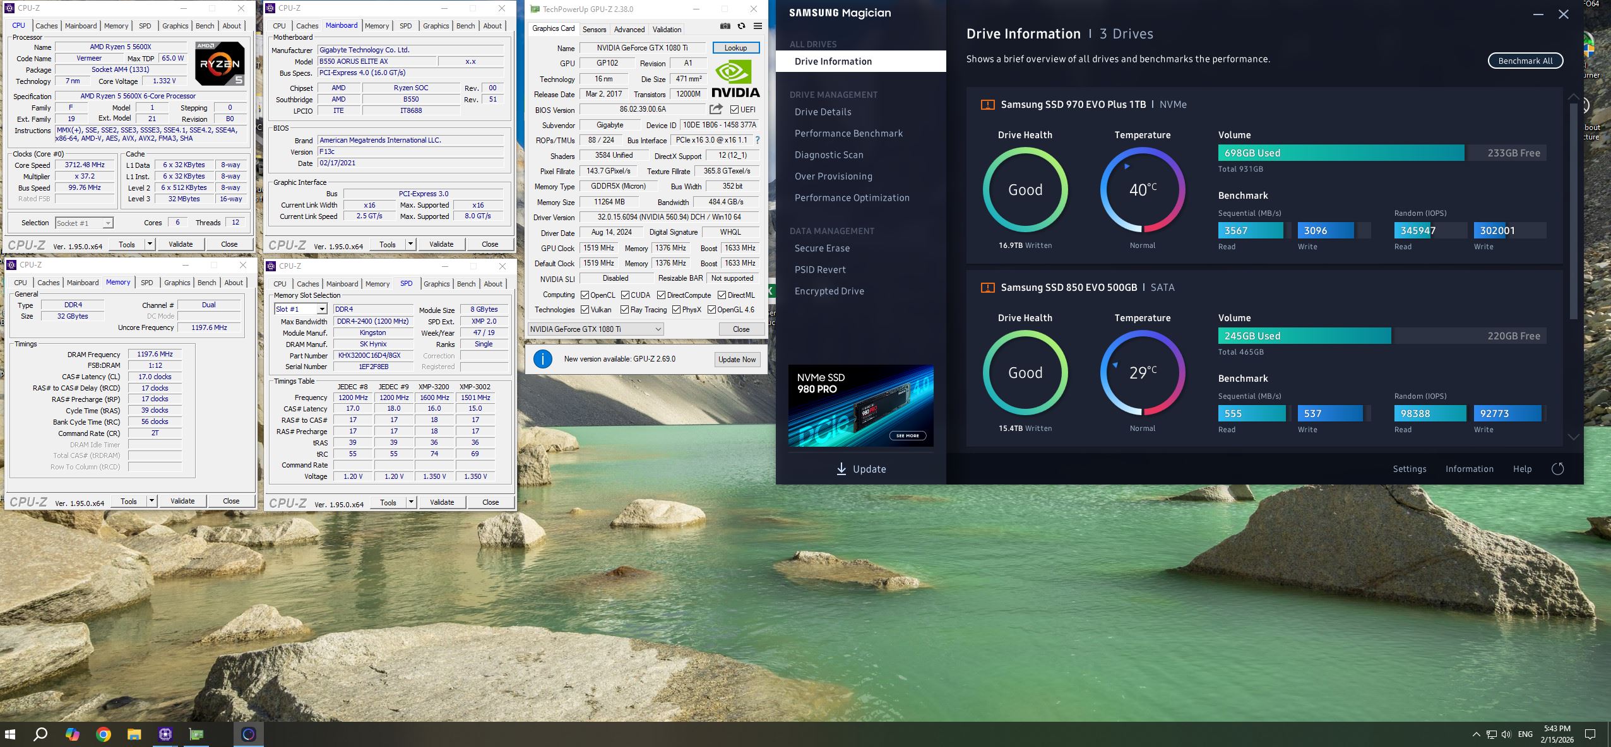
Task: Expand the GPU selection dropdown in GPU-Z
Action: [x=657, y=329]
